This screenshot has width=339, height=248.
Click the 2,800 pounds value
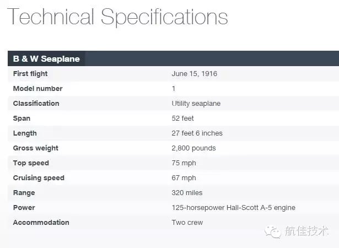(x=193, y=148)
